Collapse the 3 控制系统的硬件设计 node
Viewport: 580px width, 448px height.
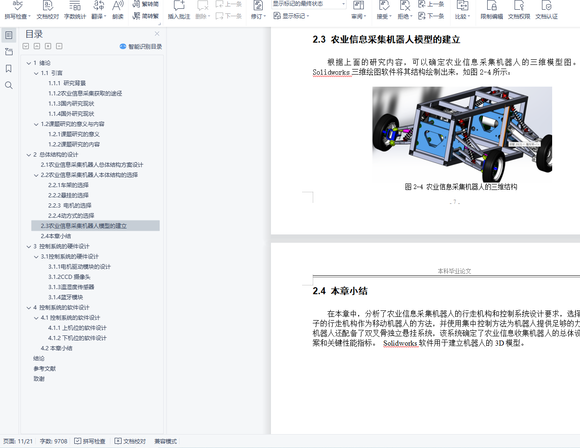(29, 246)
